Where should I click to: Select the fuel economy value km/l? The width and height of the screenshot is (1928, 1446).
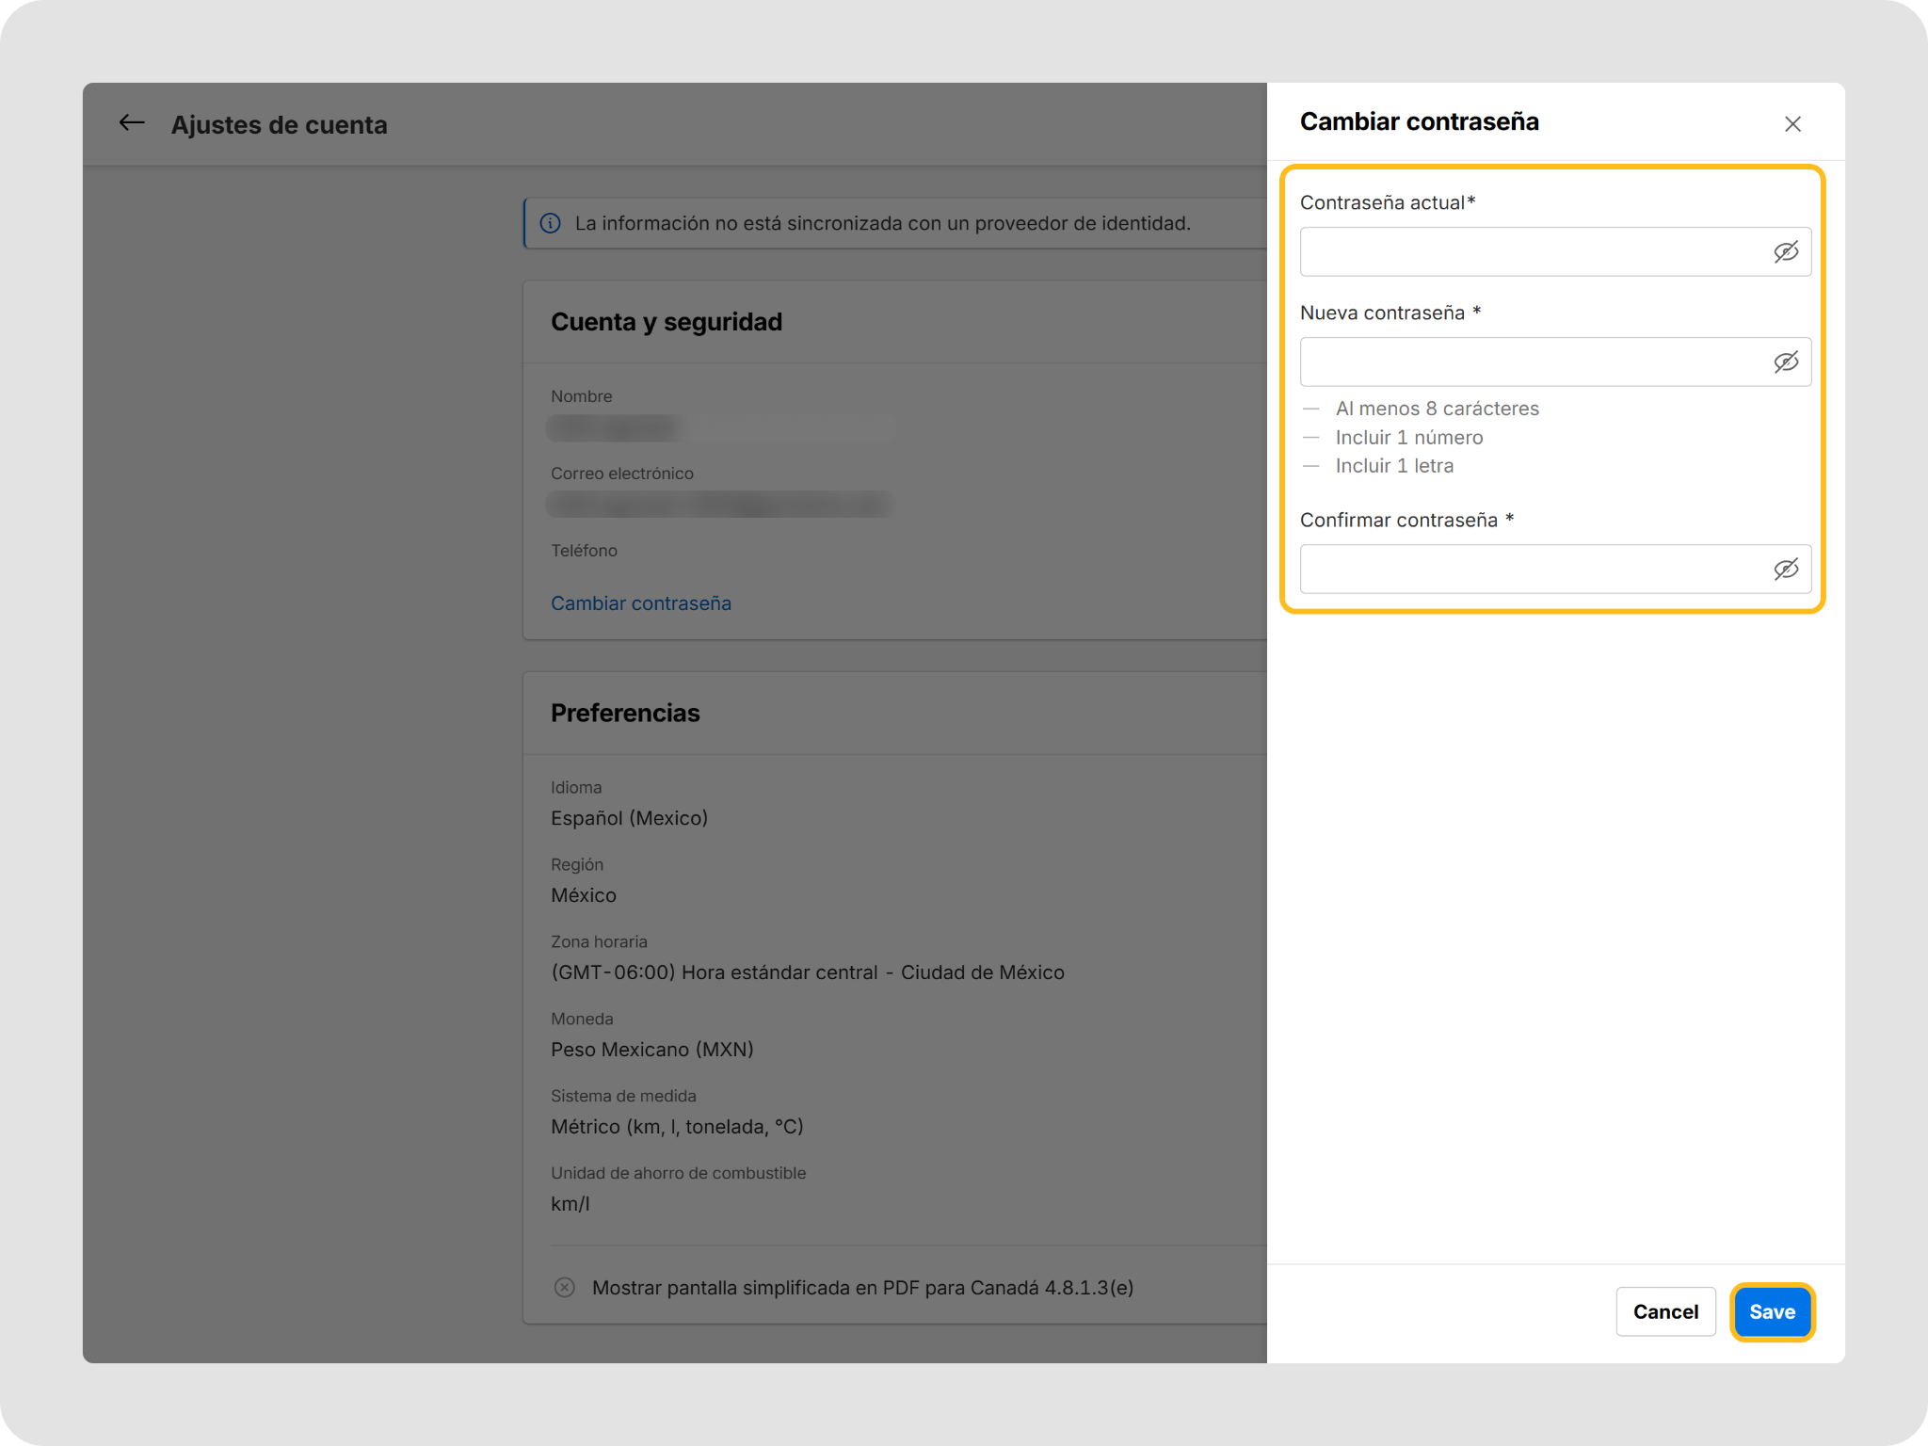(x=570, y=1204)
